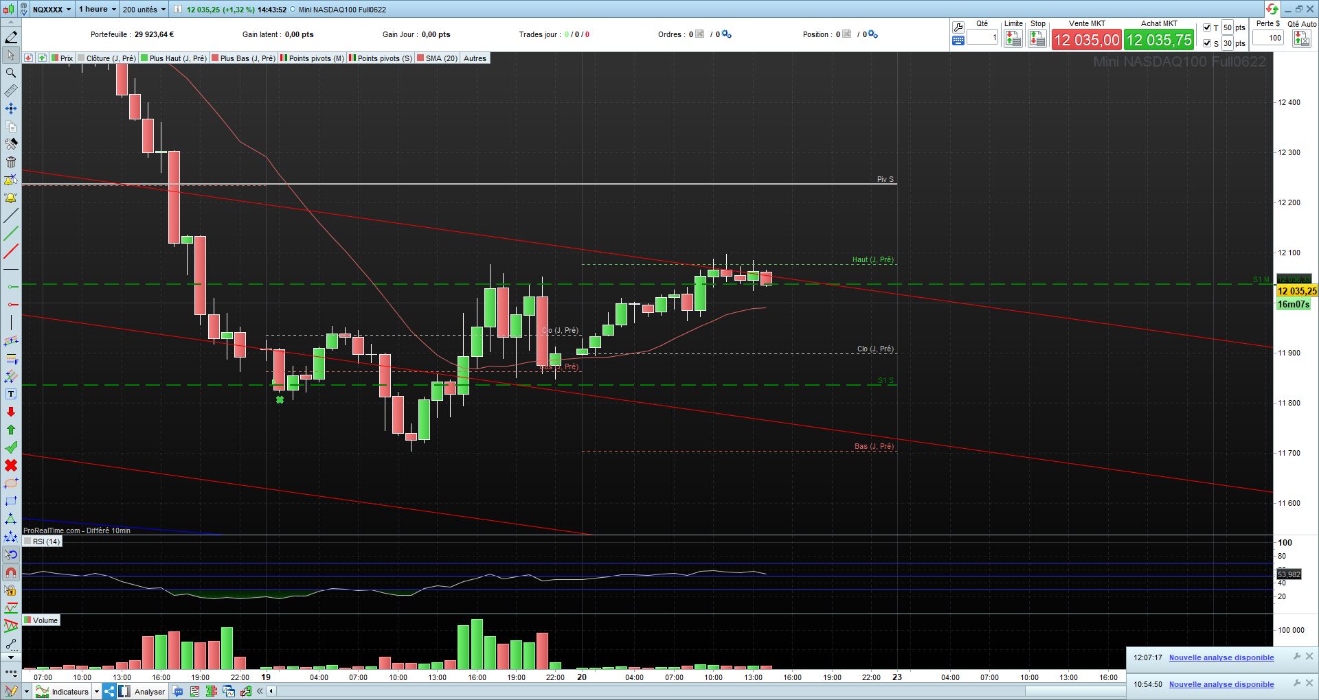Click the Stop order button
Image resolution: width=1319 pixels, height=700 pixels.
(1037, 38)
